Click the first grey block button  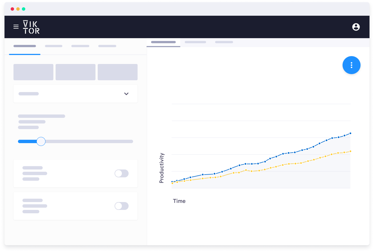click(x=33, y=72)
